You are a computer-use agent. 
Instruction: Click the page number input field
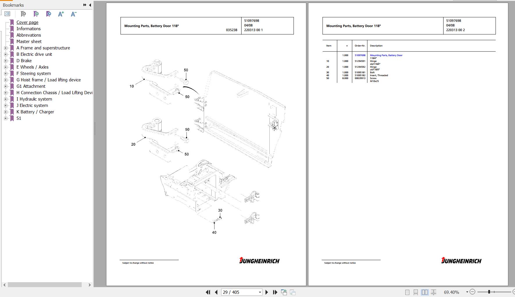(x=240, y=292)
